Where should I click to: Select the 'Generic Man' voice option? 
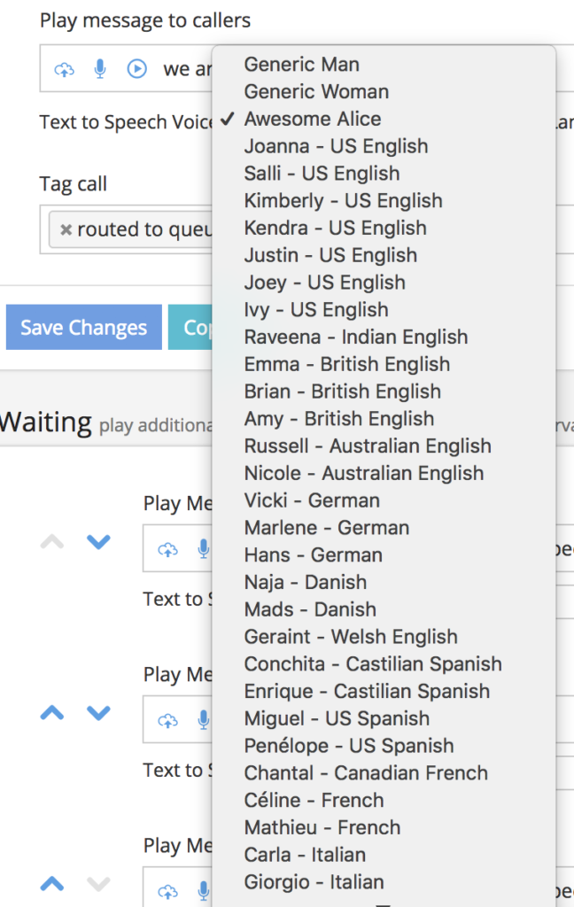pyautogui.click(x=301, y=64)
